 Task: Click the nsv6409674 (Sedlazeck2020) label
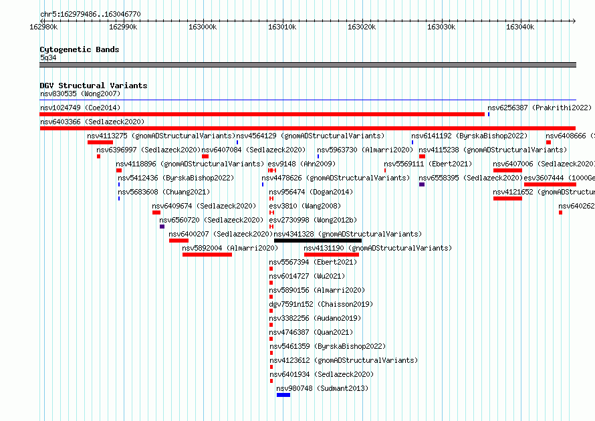click(x=204, y=206)
